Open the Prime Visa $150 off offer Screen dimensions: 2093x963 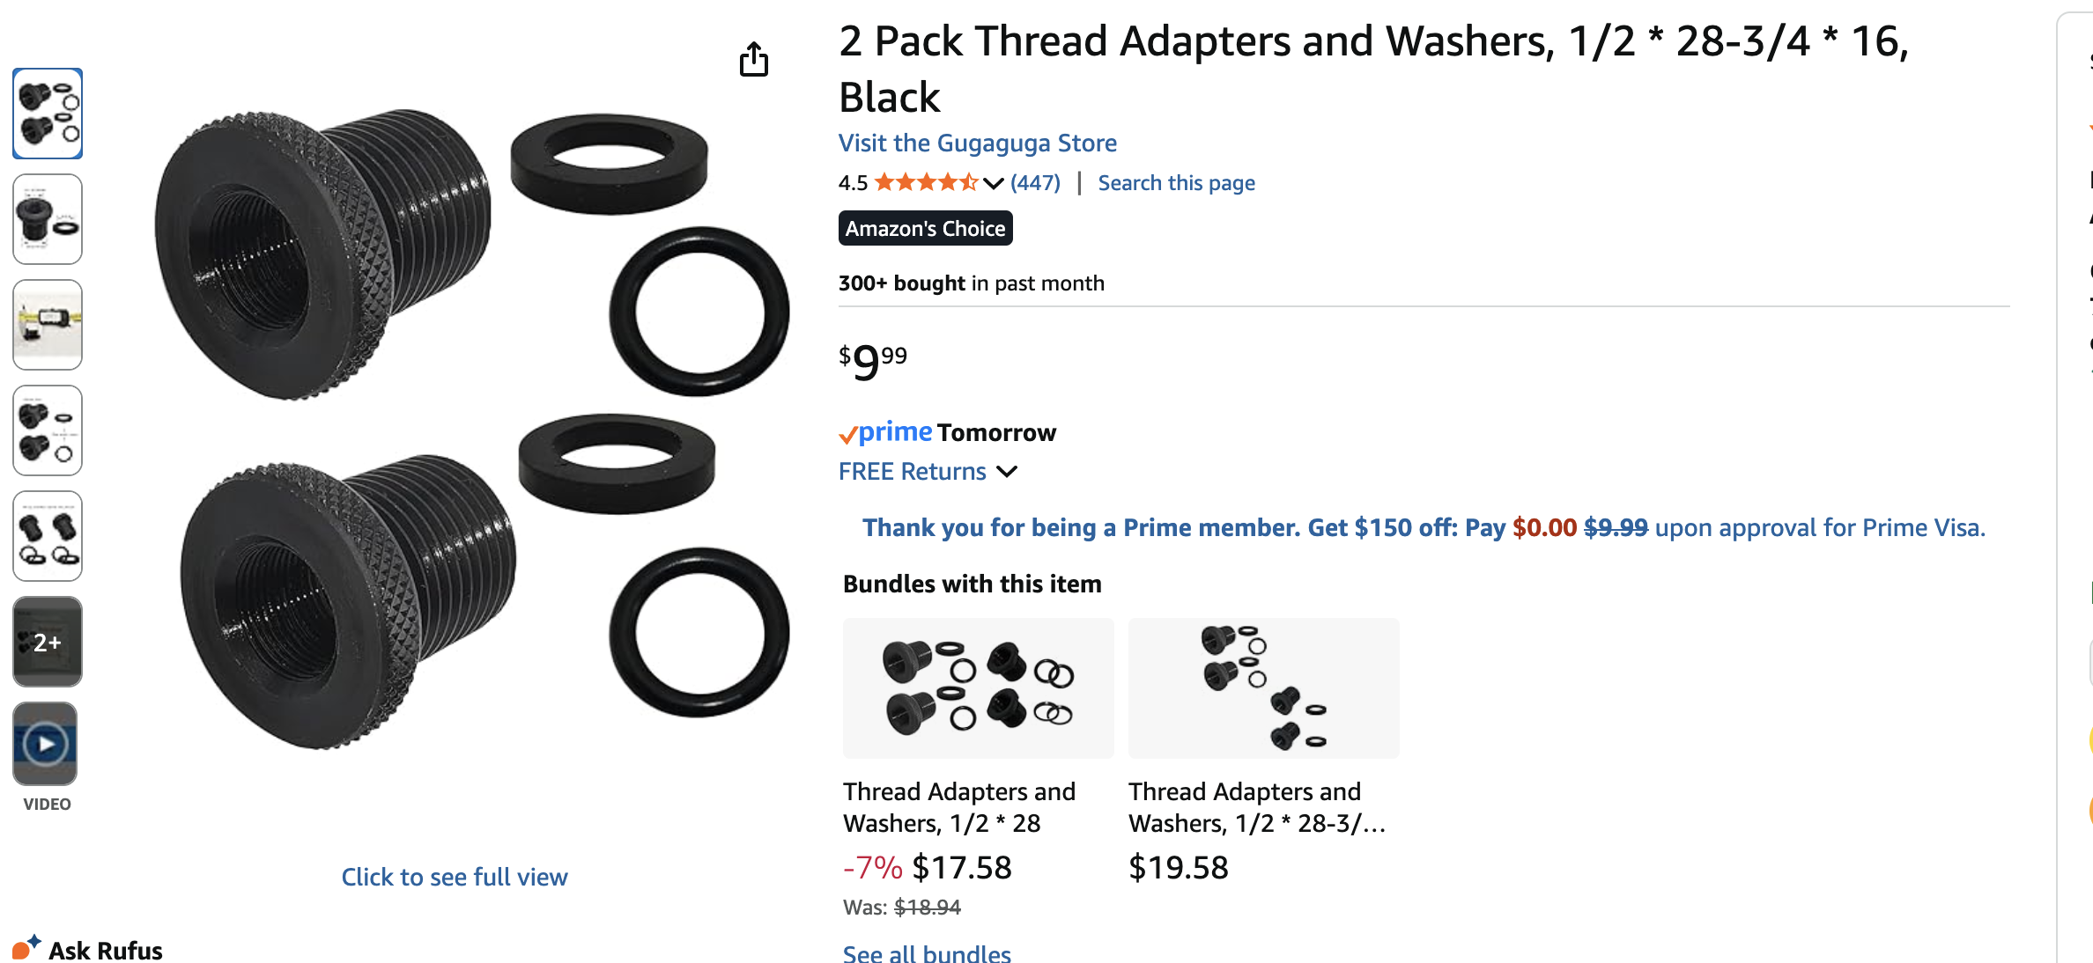(x=1423, y=527)
